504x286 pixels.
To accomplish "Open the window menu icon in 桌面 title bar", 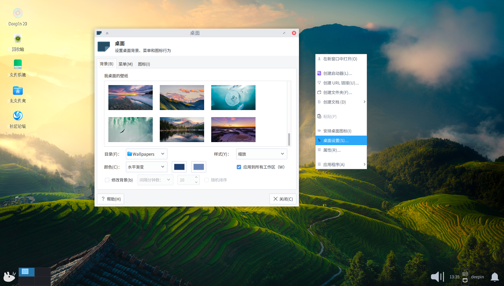I will click(x=99, y=33).
